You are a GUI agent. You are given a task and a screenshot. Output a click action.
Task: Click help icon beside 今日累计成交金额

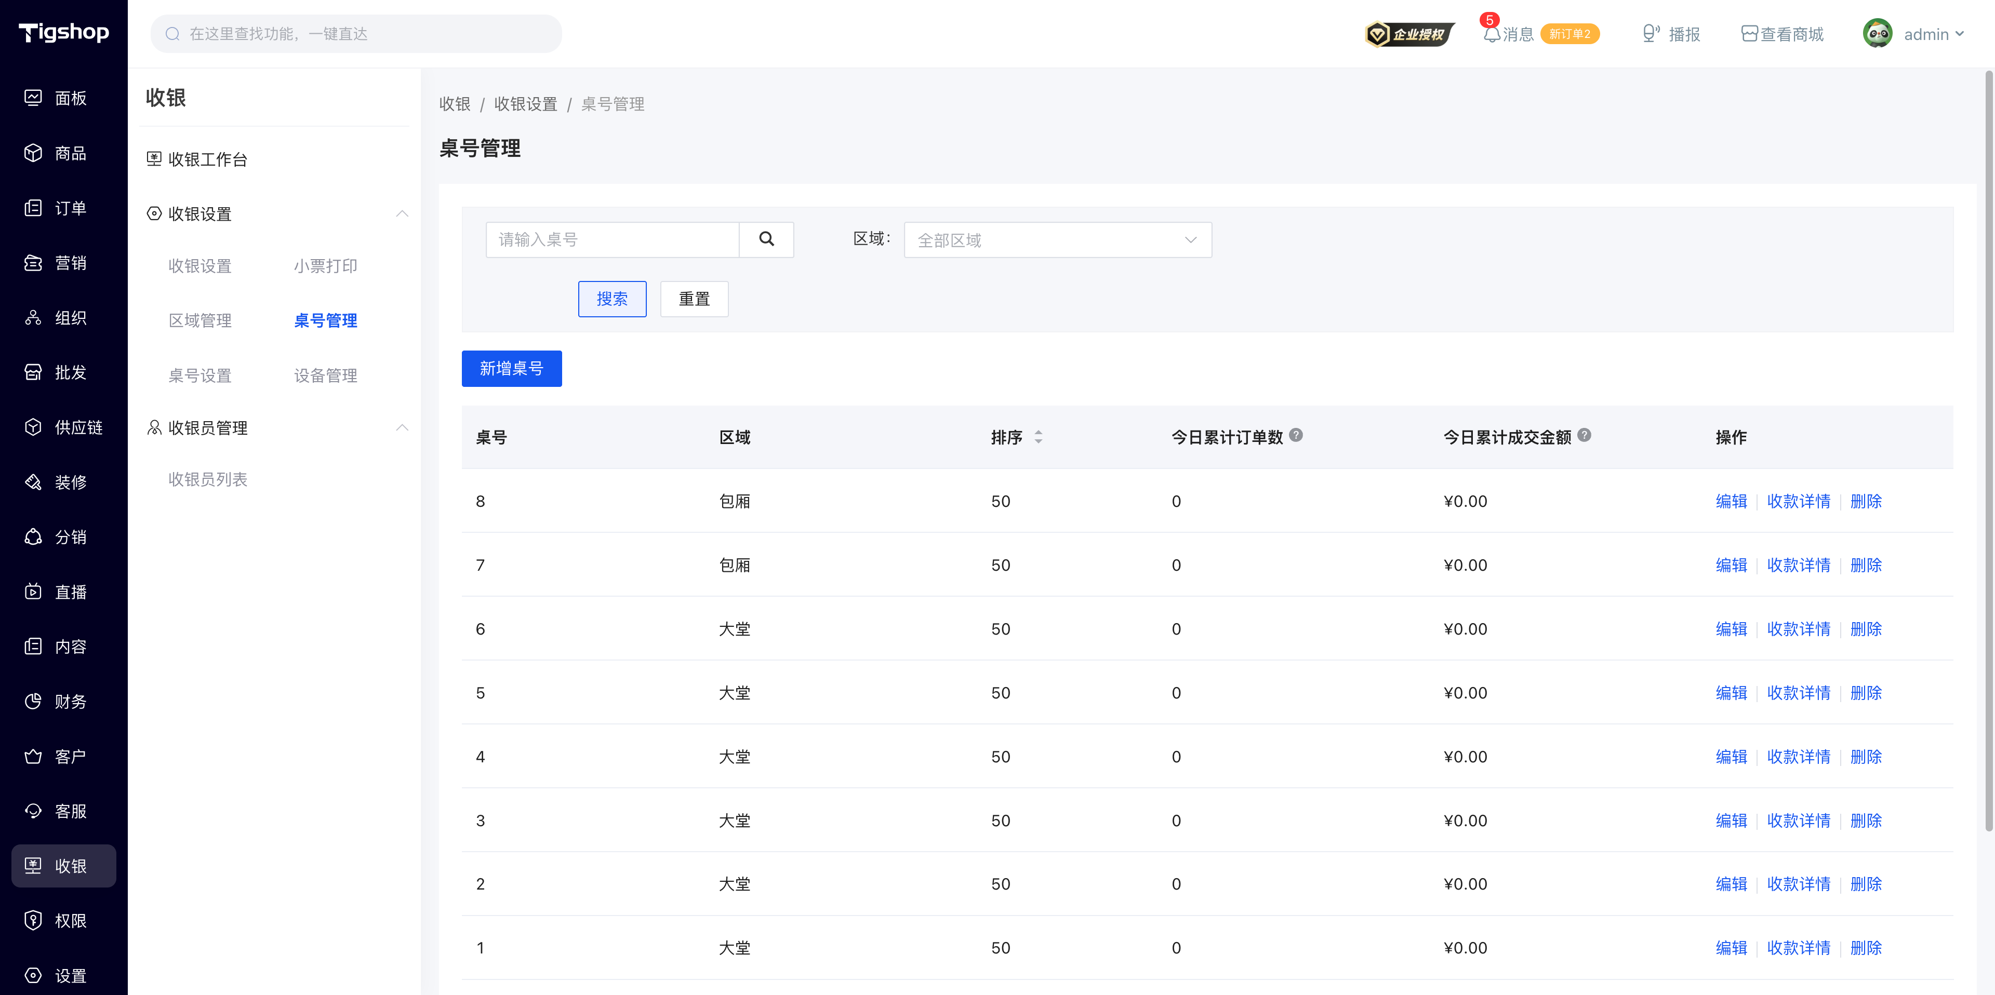click(1584, 435)
